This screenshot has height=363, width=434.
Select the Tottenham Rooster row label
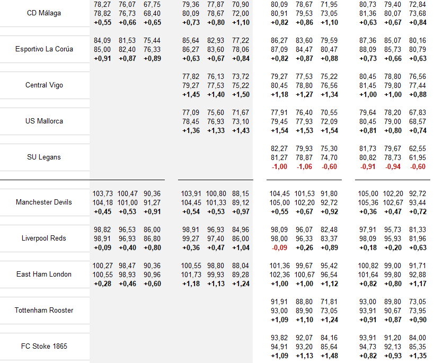44,310
